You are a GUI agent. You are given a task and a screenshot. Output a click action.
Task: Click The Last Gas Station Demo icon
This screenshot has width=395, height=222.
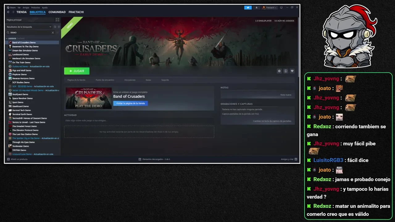10,134
